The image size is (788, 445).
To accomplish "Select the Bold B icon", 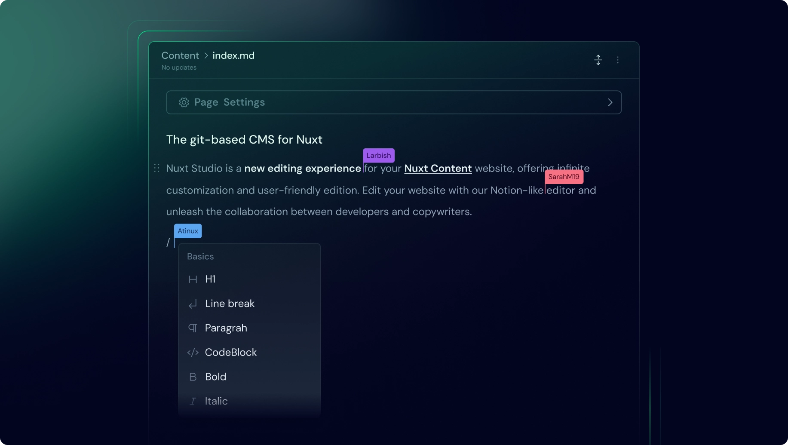I will tap(193, 377).
